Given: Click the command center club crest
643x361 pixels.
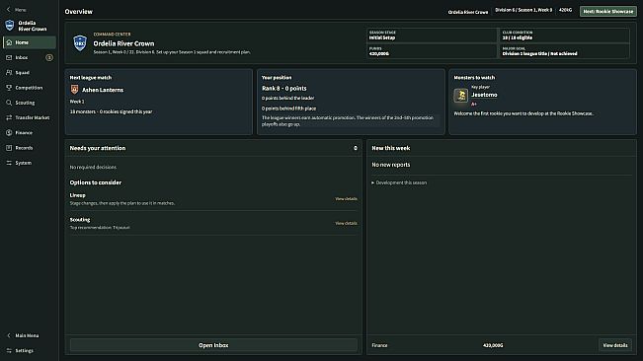Looking at the screenshot, I should pos(80,43).
